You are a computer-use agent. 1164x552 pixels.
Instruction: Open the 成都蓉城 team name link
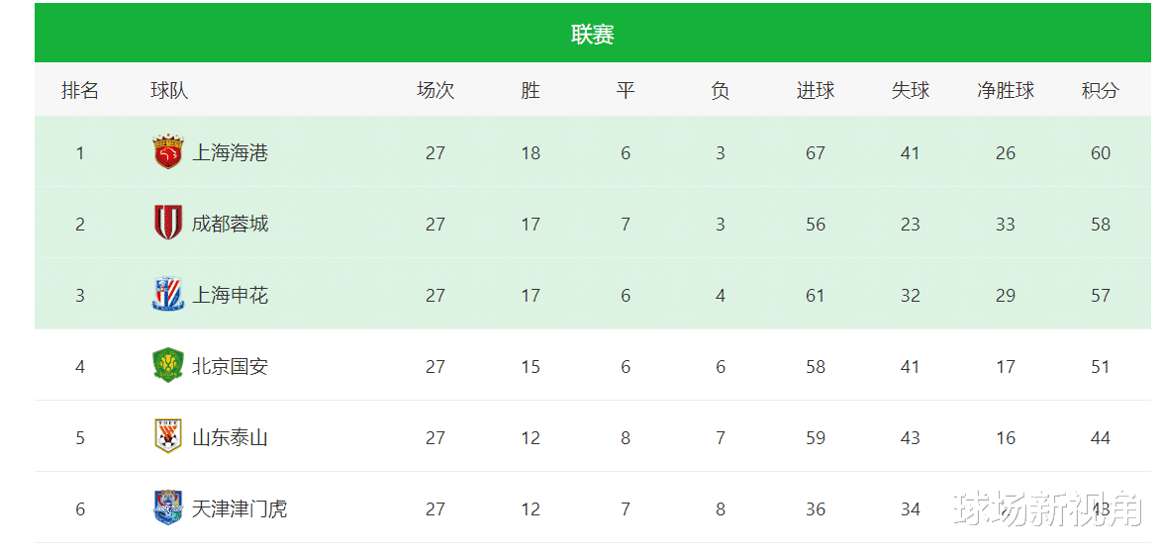click(x=230, y=224)
